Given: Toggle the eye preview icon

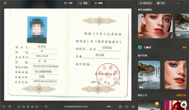Looking at the screenshot, I should [133, 106].
